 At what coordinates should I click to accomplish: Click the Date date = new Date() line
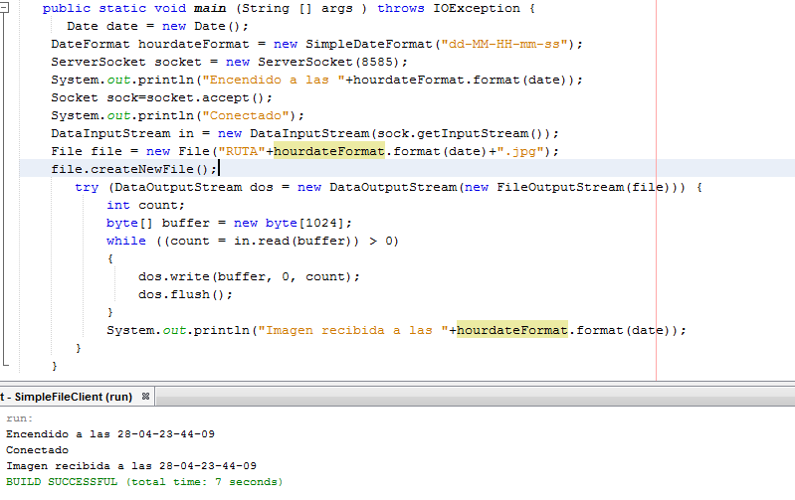(157, 27)
